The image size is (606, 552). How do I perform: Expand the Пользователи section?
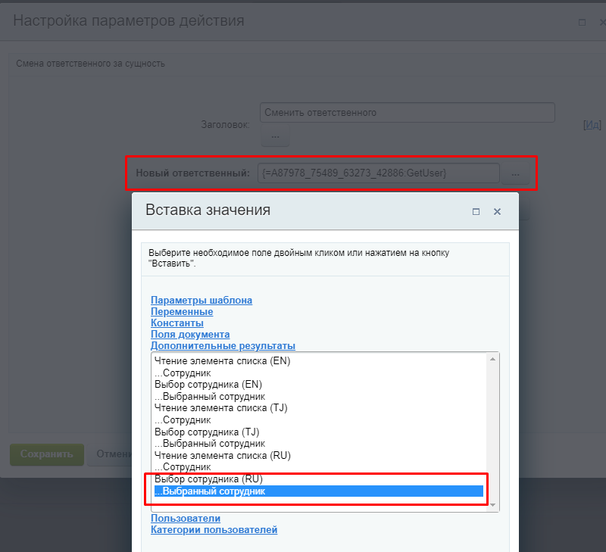pos(186,519)
